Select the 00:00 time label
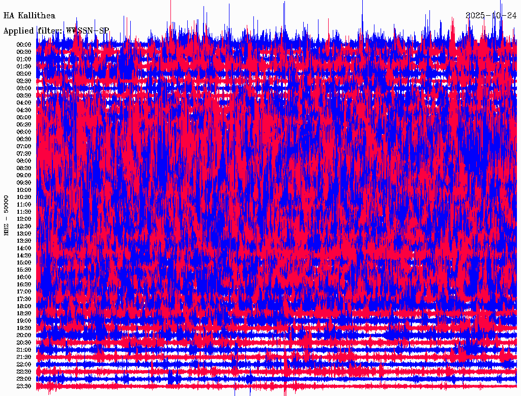 point(24,45)
